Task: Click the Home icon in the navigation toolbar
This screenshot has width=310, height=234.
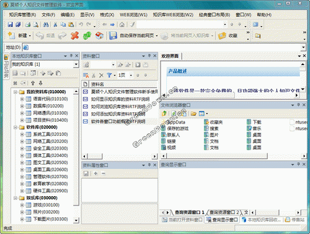Action: (122, 25)
